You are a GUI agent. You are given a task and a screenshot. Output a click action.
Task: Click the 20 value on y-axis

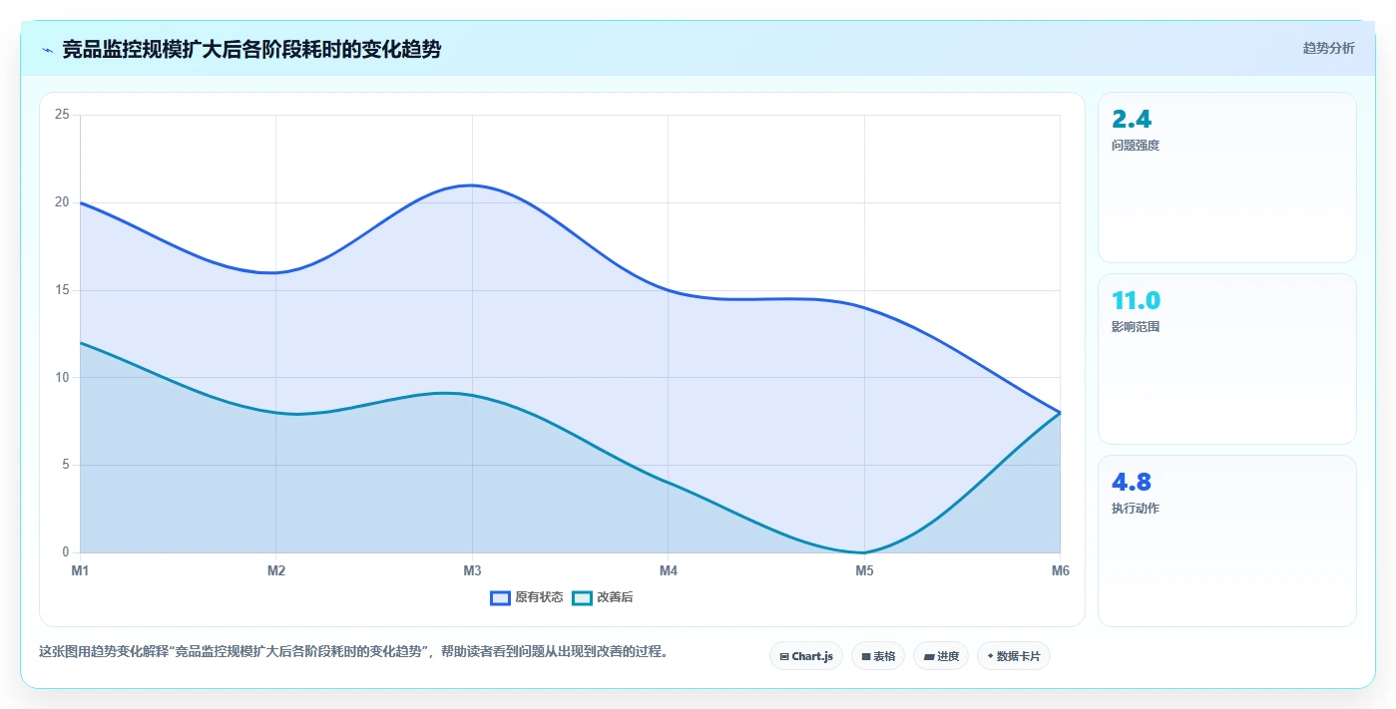click(x=62, y=202)
